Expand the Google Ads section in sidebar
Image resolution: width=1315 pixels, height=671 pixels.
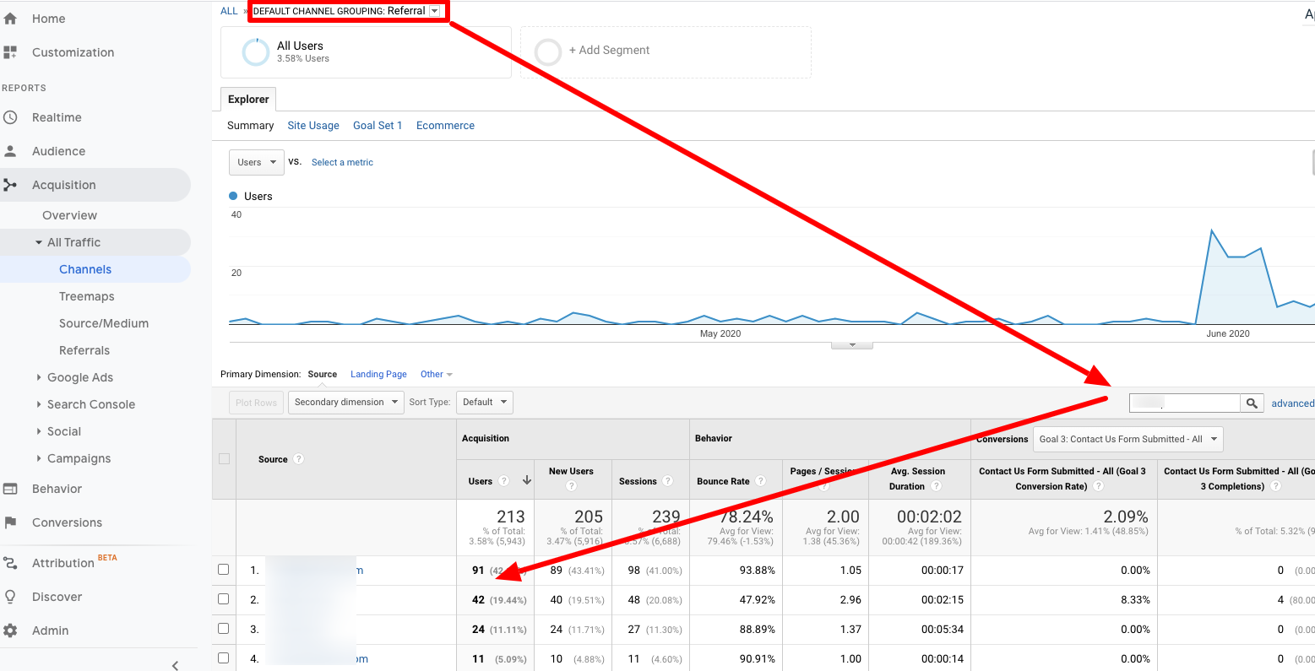(x=79, y=377)
